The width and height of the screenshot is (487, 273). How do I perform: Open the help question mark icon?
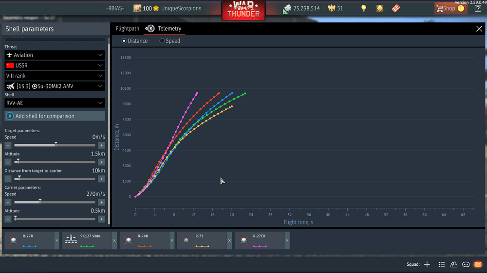pos(478,8)
